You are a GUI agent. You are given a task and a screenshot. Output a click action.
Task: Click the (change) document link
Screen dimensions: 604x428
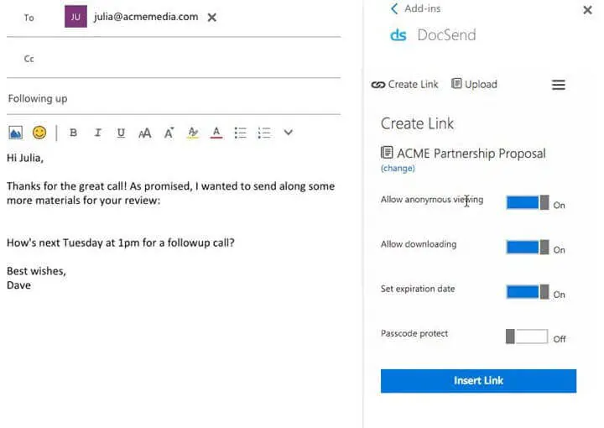tap(398, 169)
